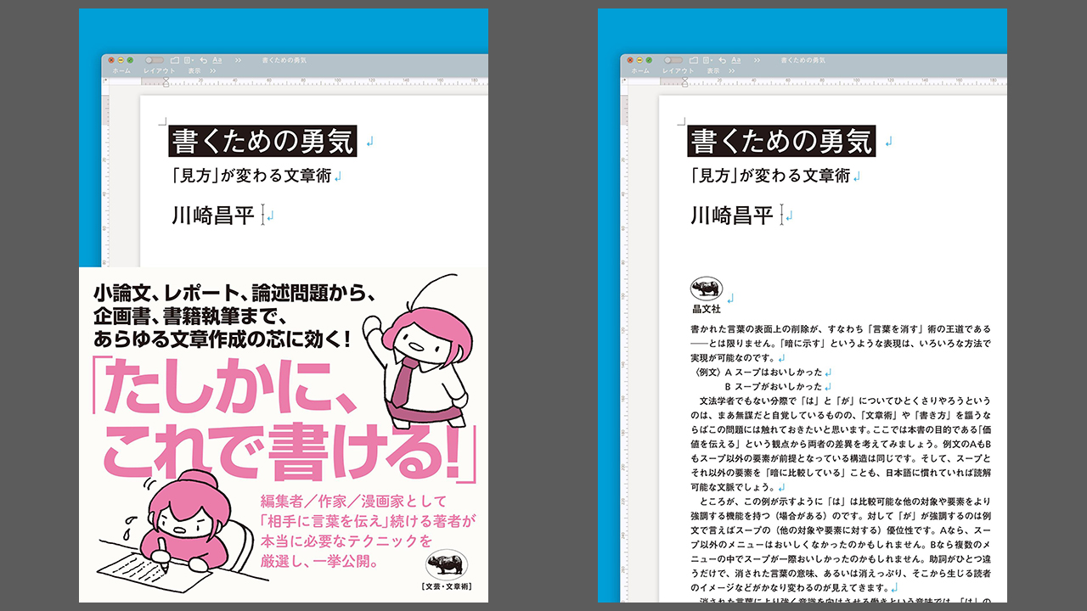The height and width of the screenshot is (611, 1087).
Task: Open the ホーム tab in the pink-banner cover's window
Action: tap(121, 71)
